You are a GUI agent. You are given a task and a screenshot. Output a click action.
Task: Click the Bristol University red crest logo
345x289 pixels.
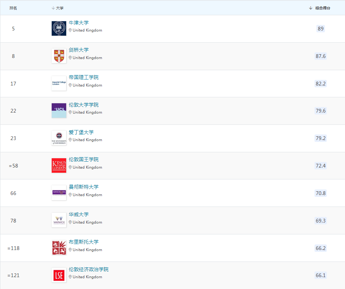tap(59, 248)
